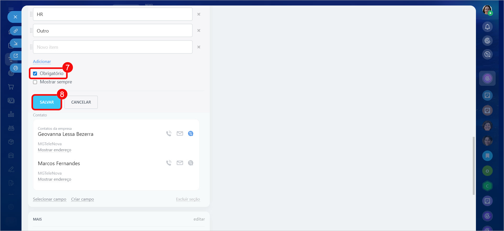
Task: Click the Adicionar link
Action: point(42,62)
